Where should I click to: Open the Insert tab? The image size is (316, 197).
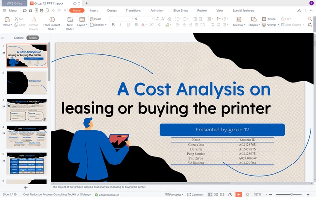pyautogui.click(x=94, y=11)
